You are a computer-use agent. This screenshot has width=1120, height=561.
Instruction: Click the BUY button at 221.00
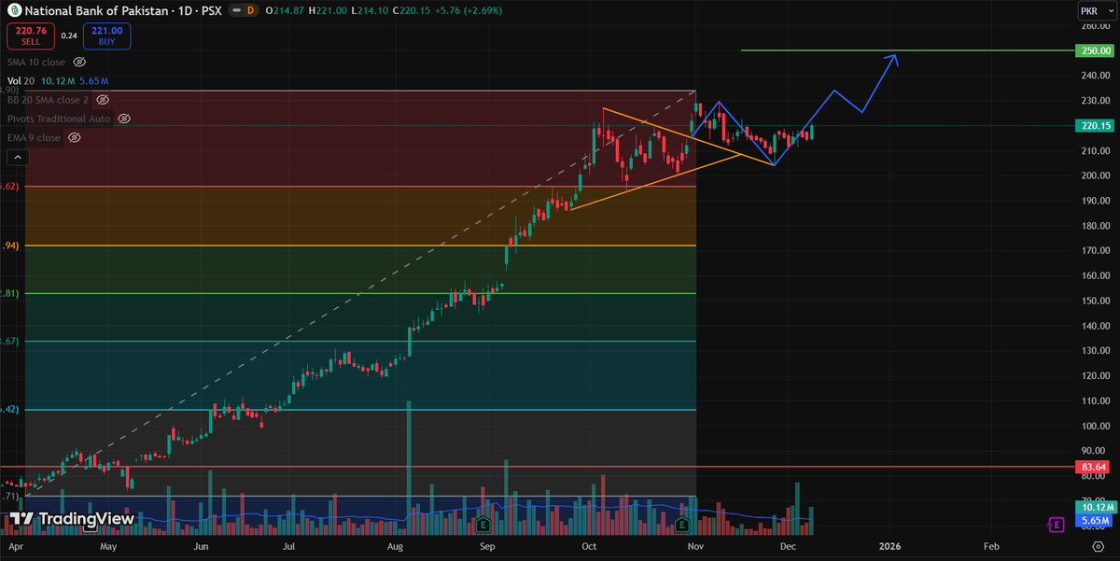point(106,35)
